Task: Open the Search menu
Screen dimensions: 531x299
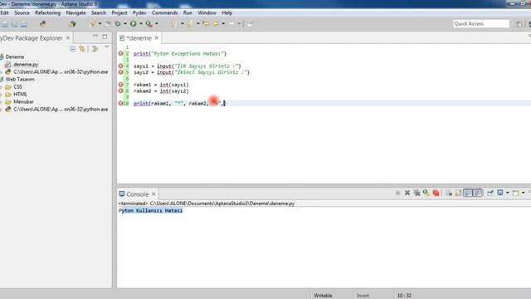Action: [x=99, y=13]
